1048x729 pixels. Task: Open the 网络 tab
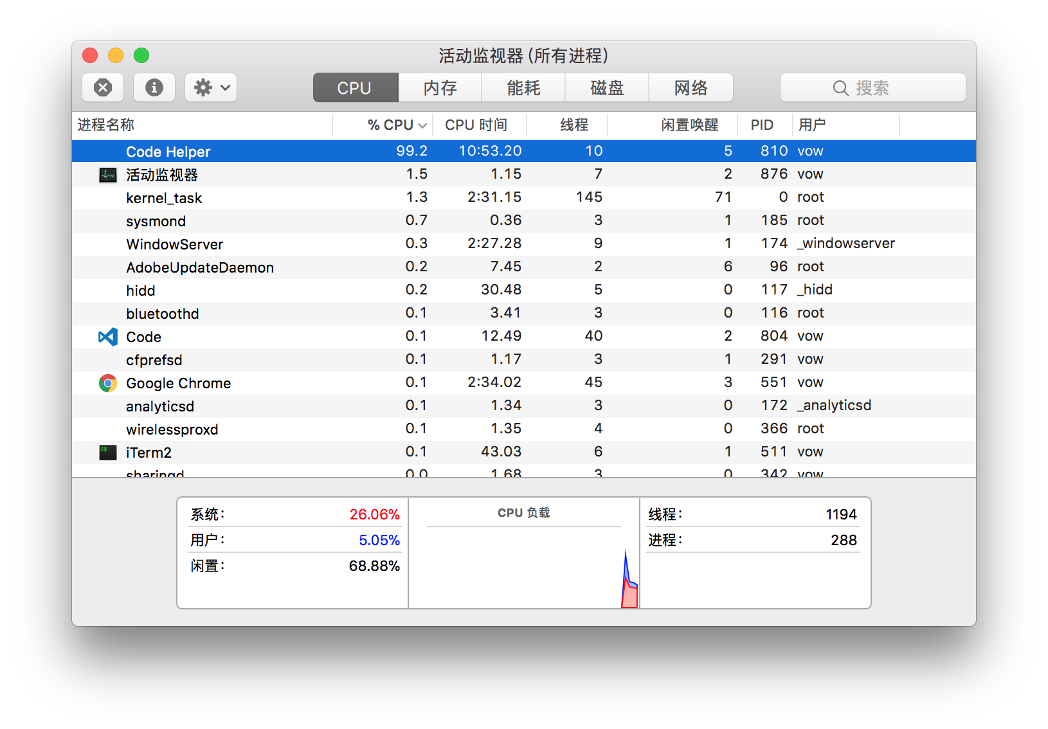(x=691, y=87)
